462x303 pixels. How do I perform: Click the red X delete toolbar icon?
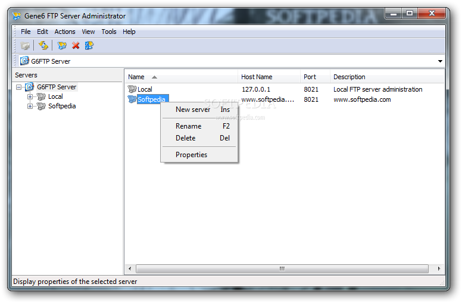click(76, 45)
